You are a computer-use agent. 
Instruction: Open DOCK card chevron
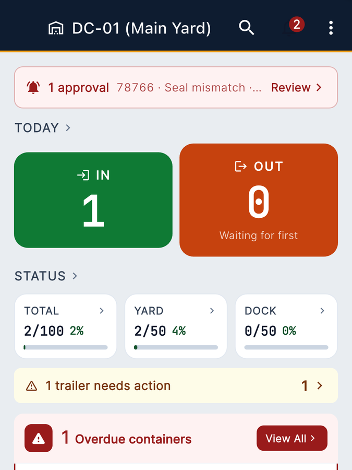click(x=322, y=311)
